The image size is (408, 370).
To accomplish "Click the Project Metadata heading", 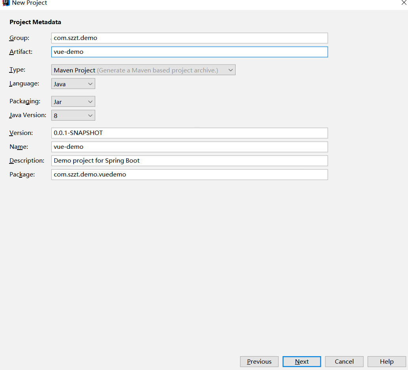I will (x=35, y=22).
